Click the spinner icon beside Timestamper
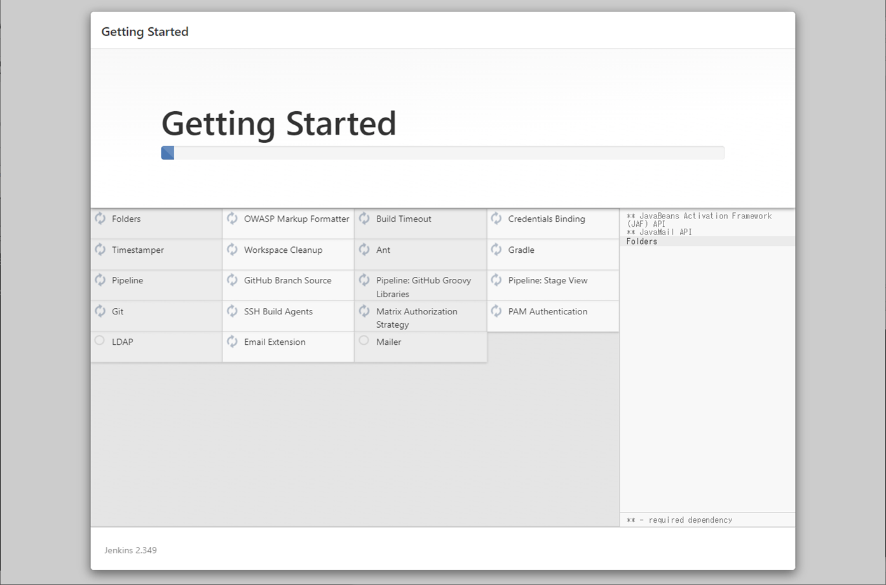Screen dimensions: 886x585 100,250
